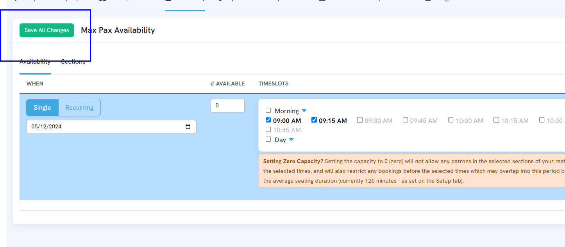The image size is (565, 247).
Task: Focus the # Available number input
Action: pyautogui.click(x=227, y=106)
